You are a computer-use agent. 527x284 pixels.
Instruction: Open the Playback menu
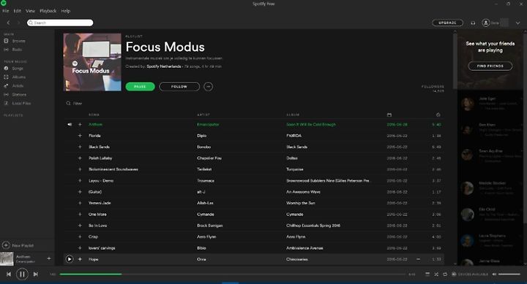click(48, 11)
